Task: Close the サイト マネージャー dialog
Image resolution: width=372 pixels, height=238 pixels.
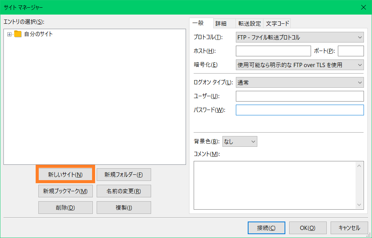Action: click(x=363, y=7)
